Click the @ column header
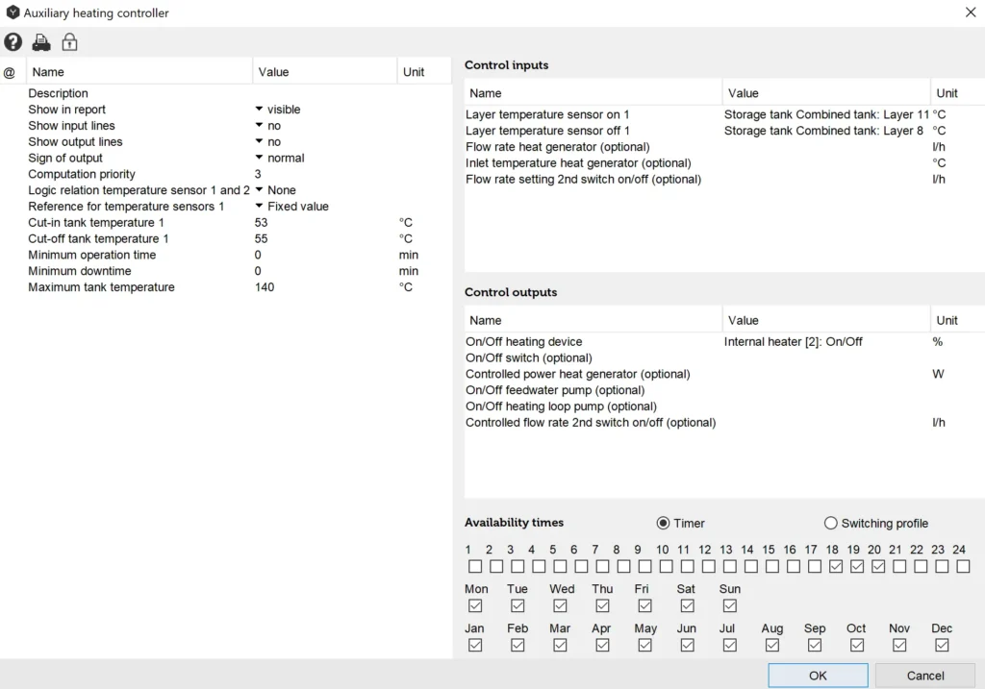The image size is (985, 689). (10, 72)
